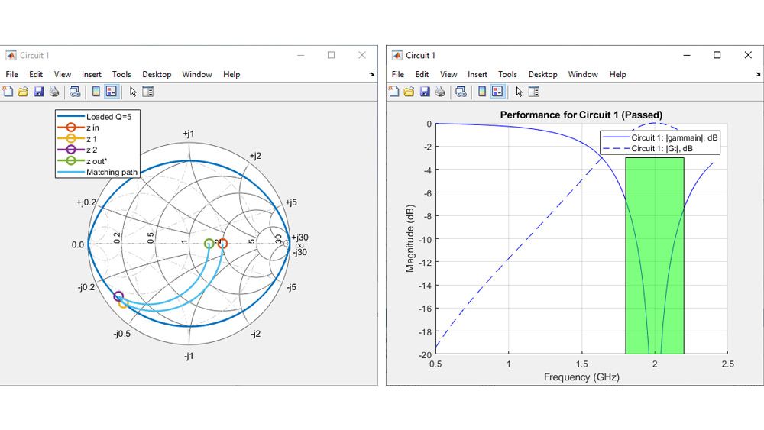Click Open File icon in right window
This screenshot has height=430, width=764.
(x=409, y=92)
